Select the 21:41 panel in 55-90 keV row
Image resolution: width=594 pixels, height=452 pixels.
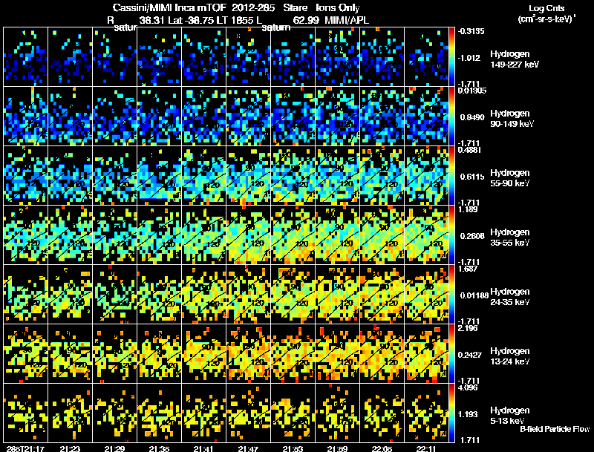click(203, 176)
